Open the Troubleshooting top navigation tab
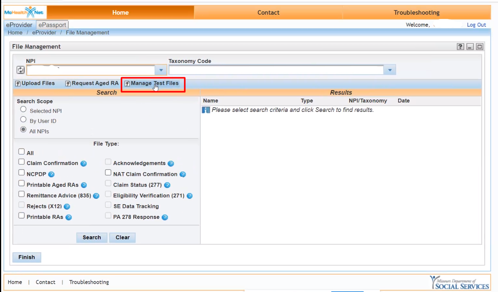Viewport: 498px width, 292px height. pos(417,12)
